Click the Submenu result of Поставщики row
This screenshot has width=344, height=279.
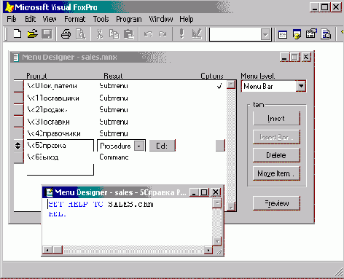(114, 98)
